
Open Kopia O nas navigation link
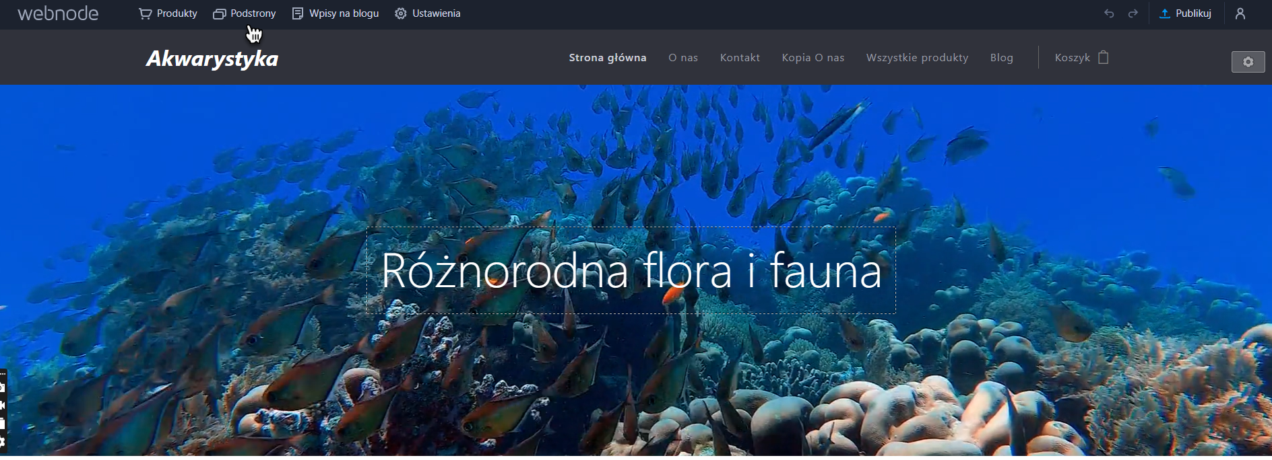813,58
